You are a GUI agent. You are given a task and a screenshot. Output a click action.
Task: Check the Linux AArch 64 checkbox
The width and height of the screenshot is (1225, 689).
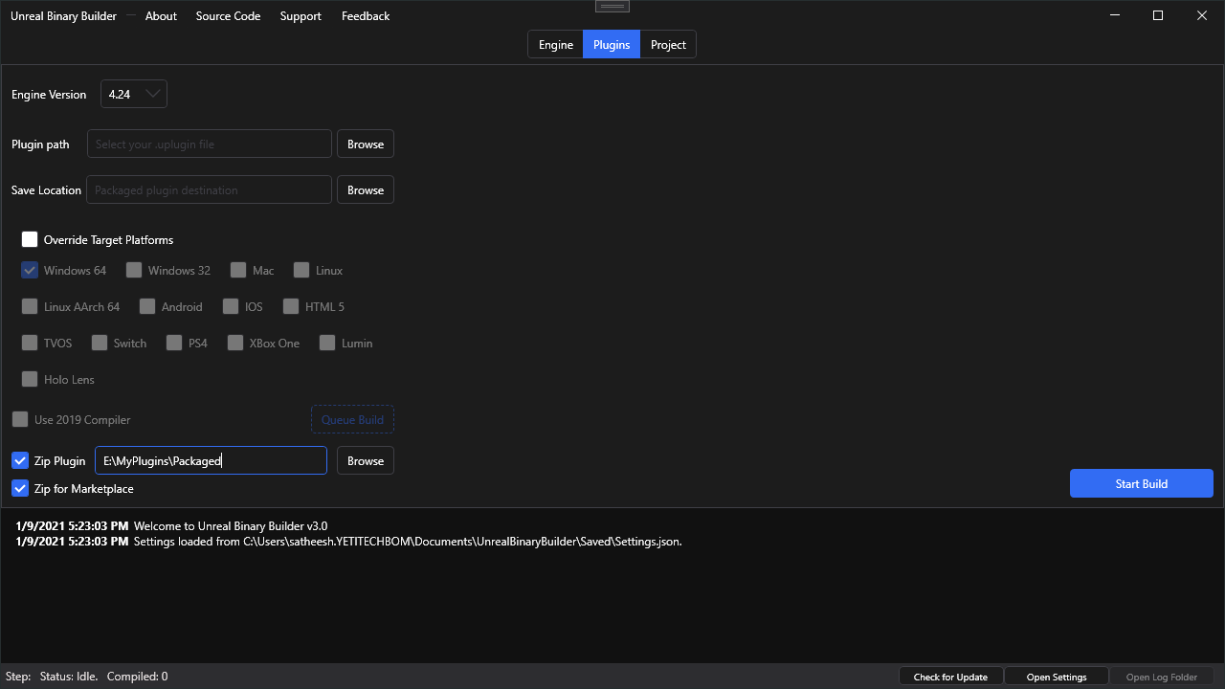point(30,306)
